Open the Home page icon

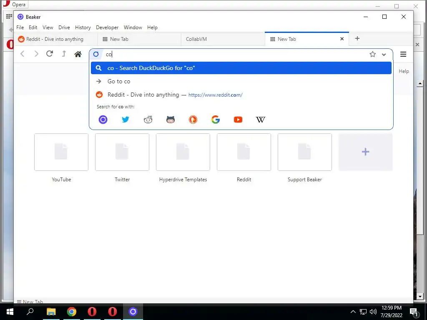pyautogui.click(x=78, y=54)
